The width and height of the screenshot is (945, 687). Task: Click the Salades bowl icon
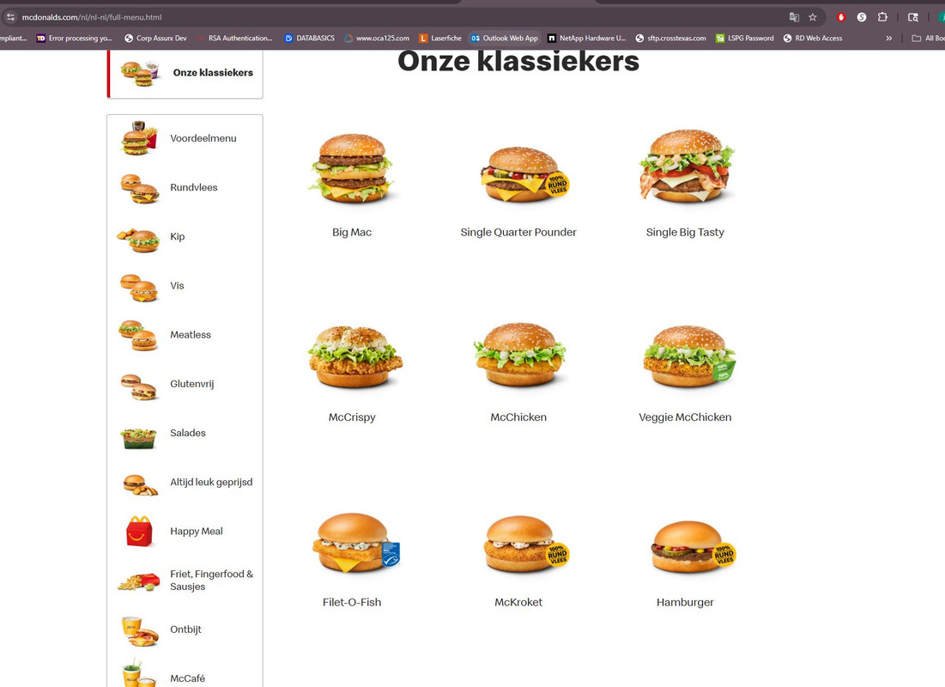coord(138,439)
